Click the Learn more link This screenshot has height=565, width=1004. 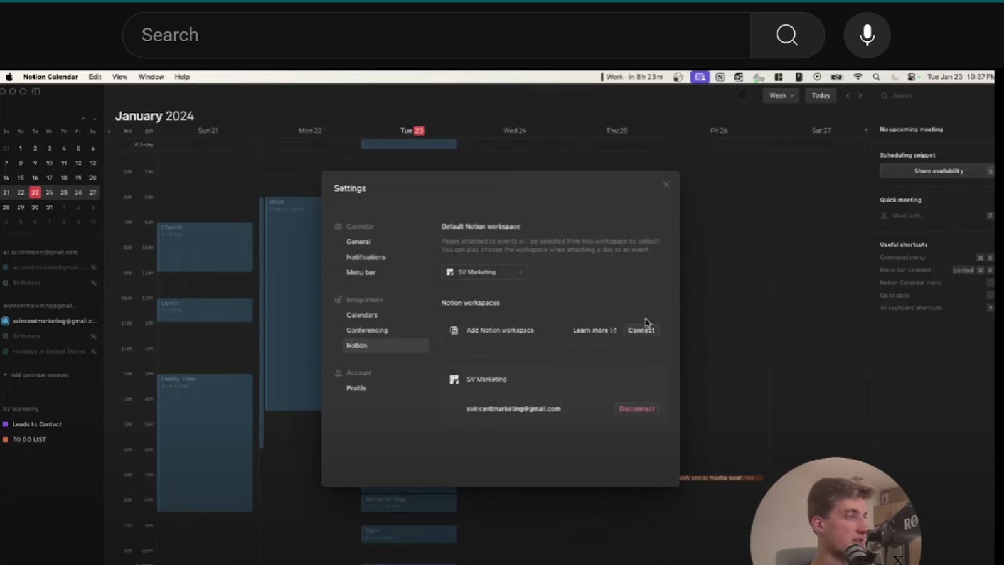[594, 330]
